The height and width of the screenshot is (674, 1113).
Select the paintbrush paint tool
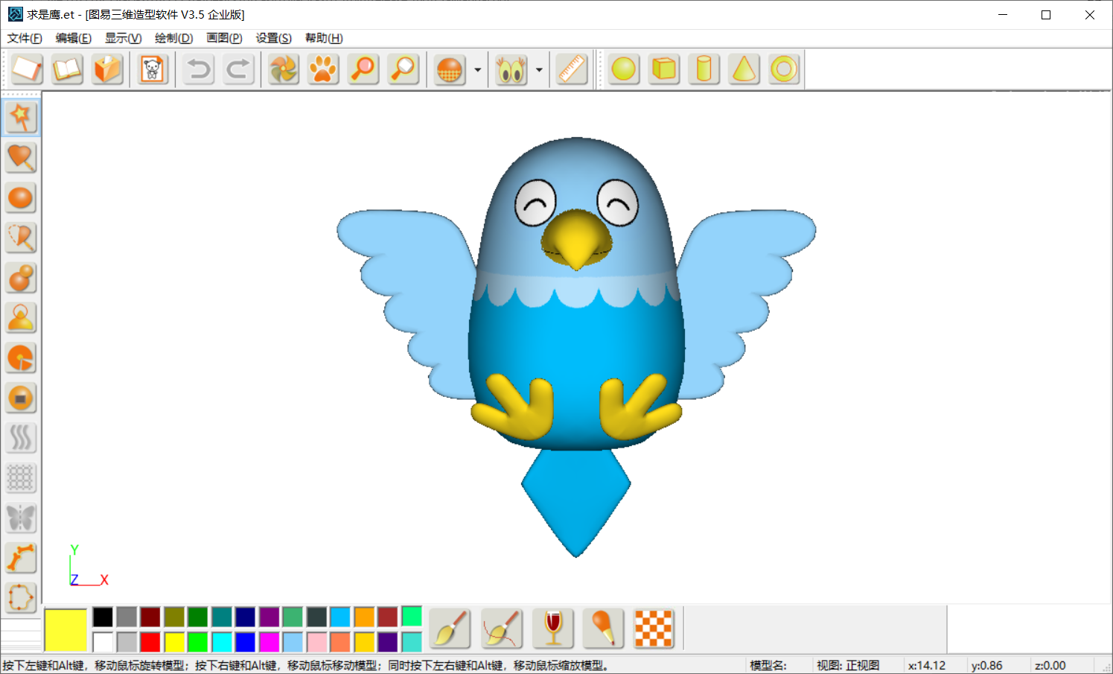[x=450, y=629]
